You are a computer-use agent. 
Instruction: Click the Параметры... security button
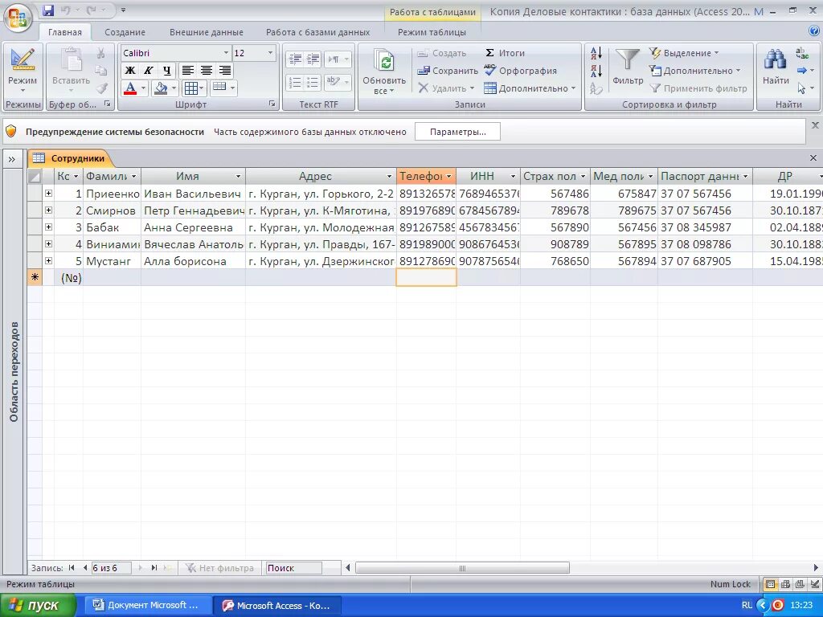pos(457,132)
